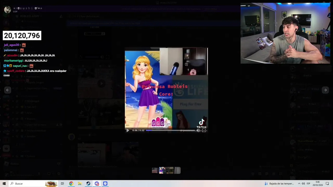Click the 20,120,796 counter overlay

[x=22, y=36]
